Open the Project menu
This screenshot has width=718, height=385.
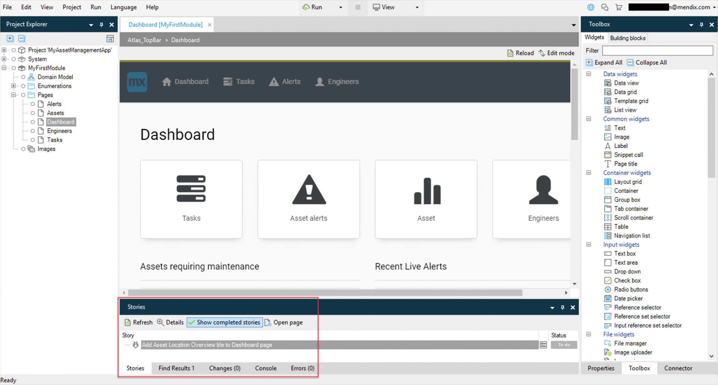coord(72,7)
